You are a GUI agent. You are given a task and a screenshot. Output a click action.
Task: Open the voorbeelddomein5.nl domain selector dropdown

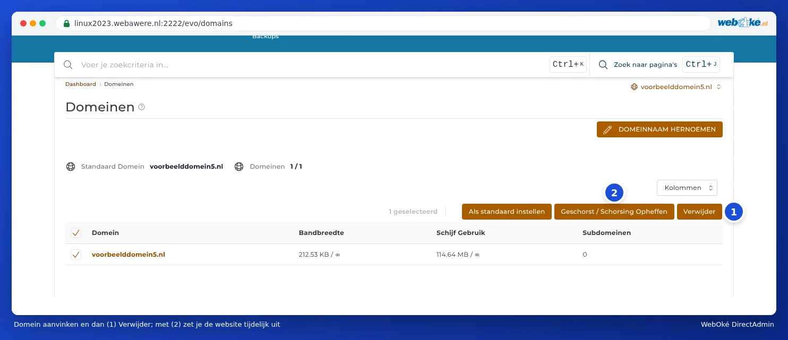point(675,86)
